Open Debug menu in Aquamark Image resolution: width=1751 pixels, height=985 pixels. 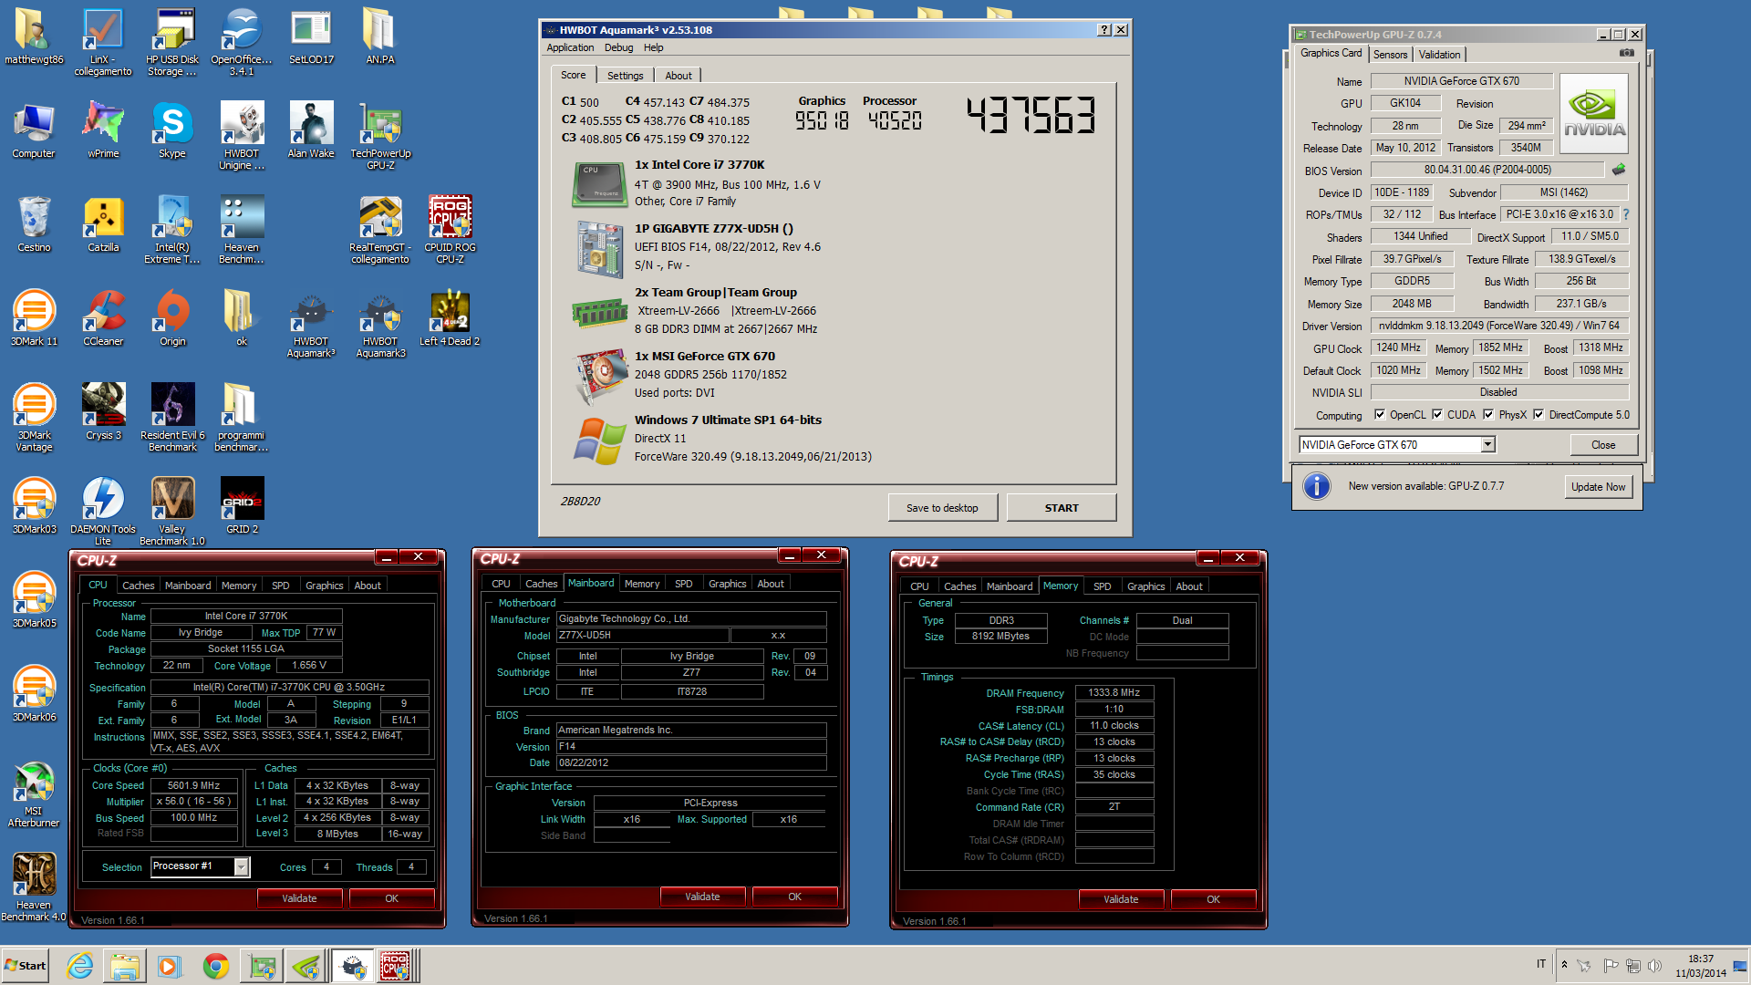(x=618, y=47)
